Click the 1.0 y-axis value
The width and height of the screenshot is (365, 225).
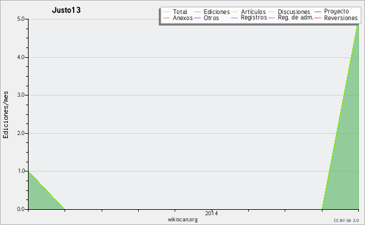click(x=21, y=171)
